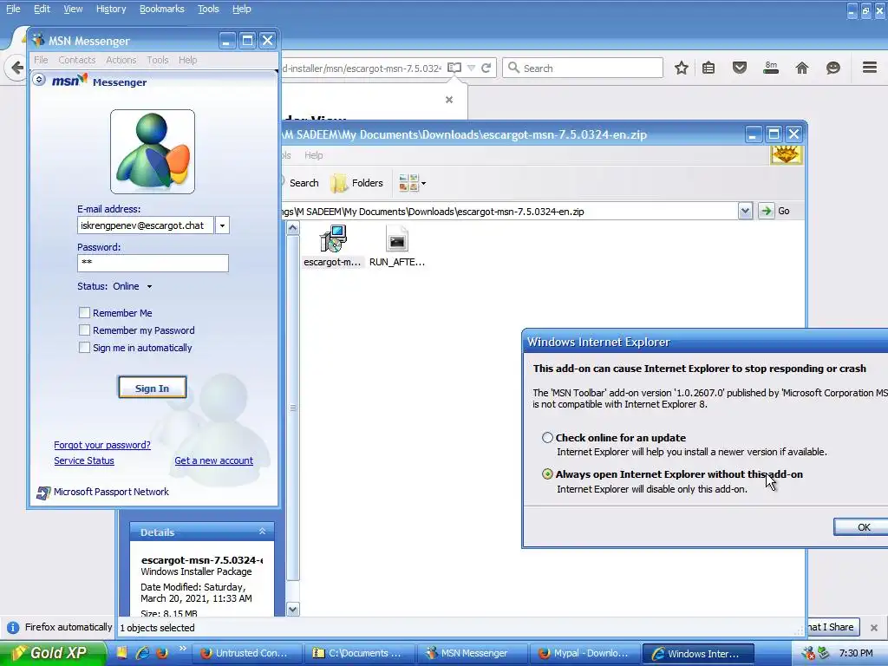Click up arrow of Explorer side pane scrollbar
The height and width of the screenshot is (666, 888).
tap(293, 228)
